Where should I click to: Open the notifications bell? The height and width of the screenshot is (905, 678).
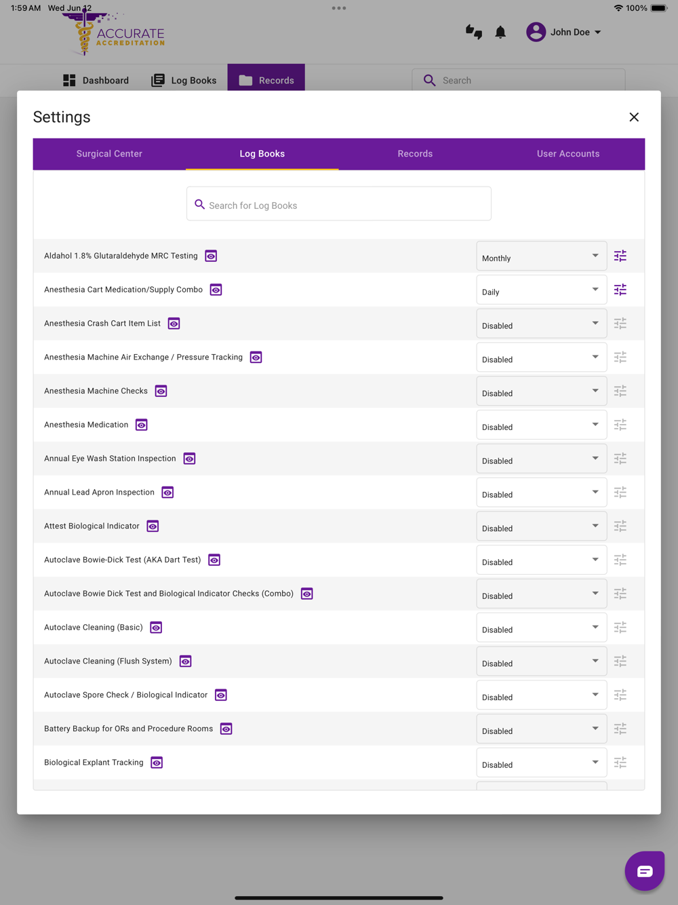pos(500,32)
